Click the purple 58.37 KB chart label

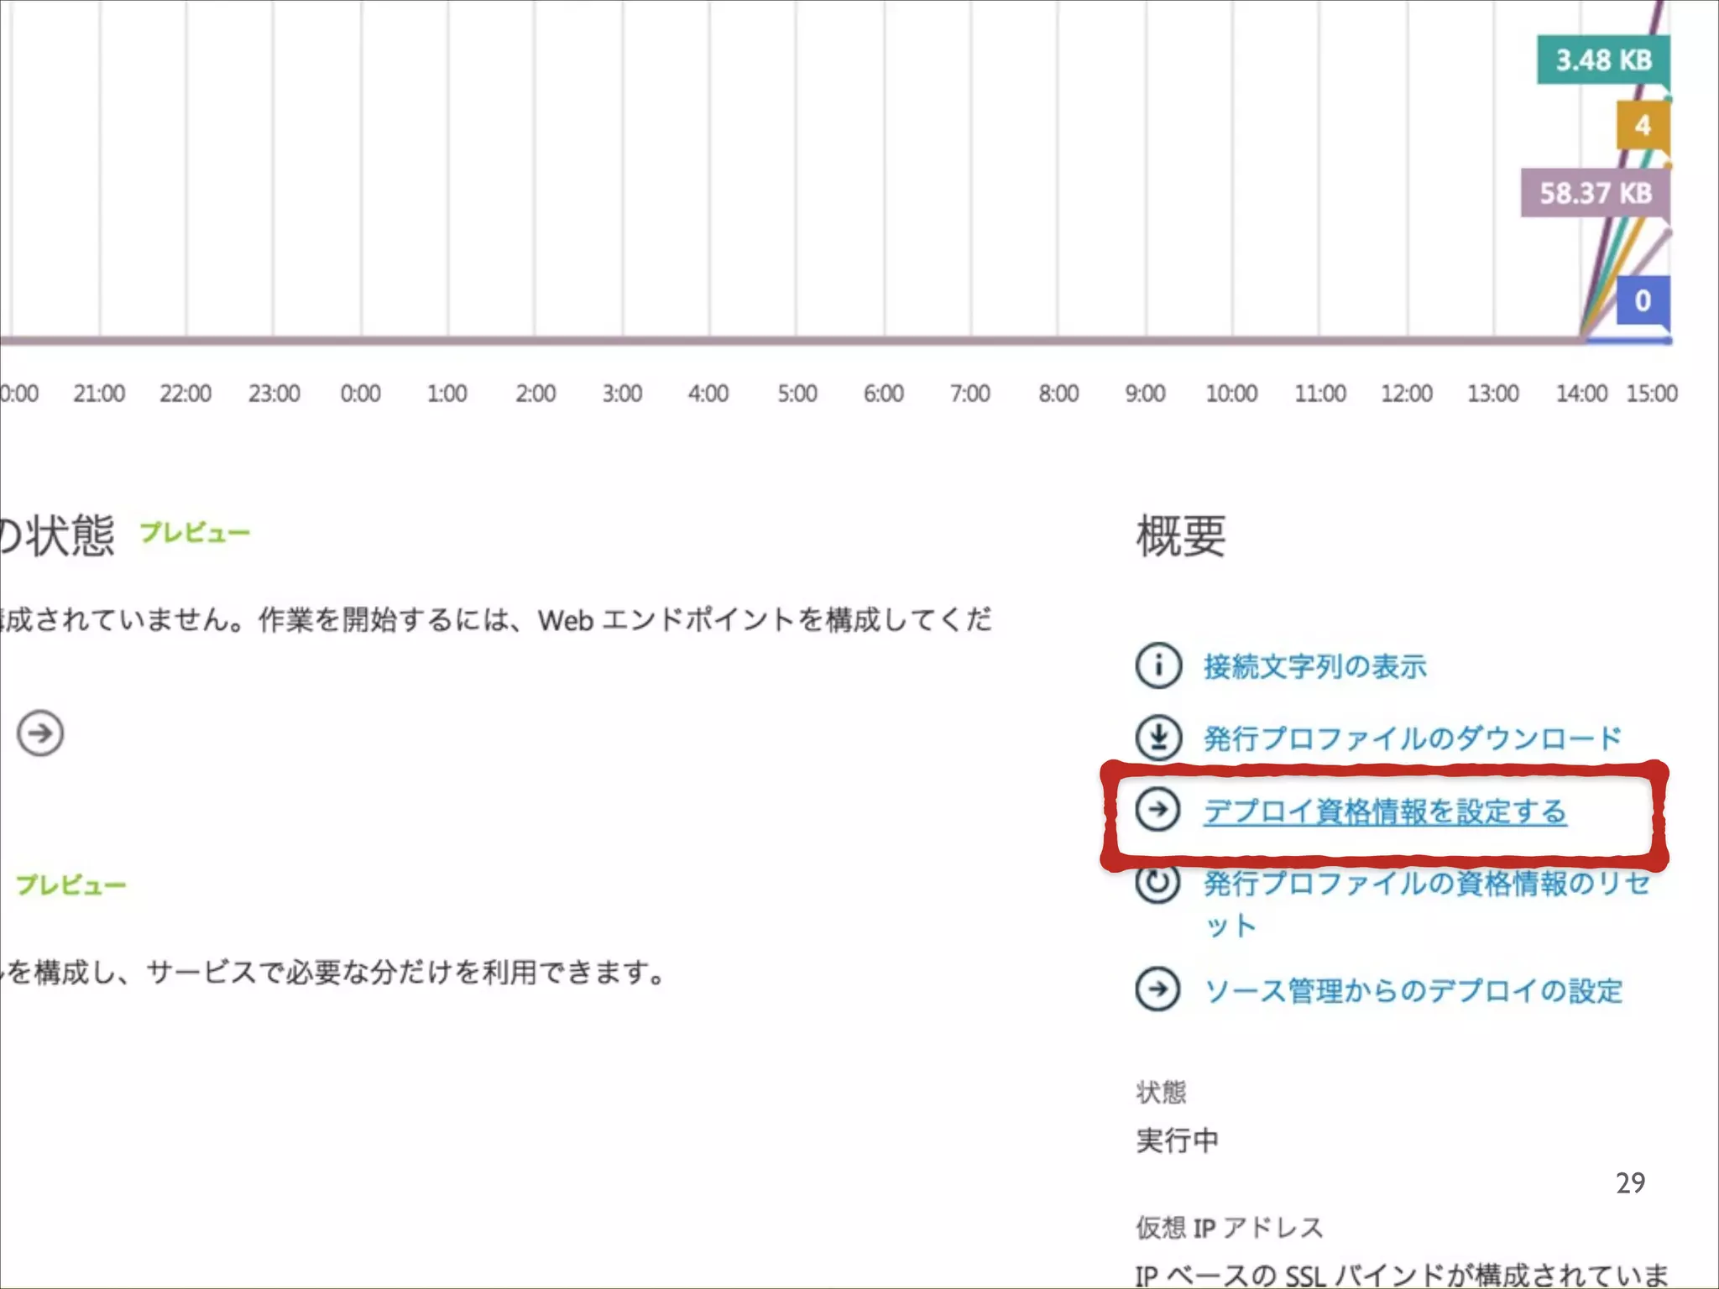point(1595,193)
